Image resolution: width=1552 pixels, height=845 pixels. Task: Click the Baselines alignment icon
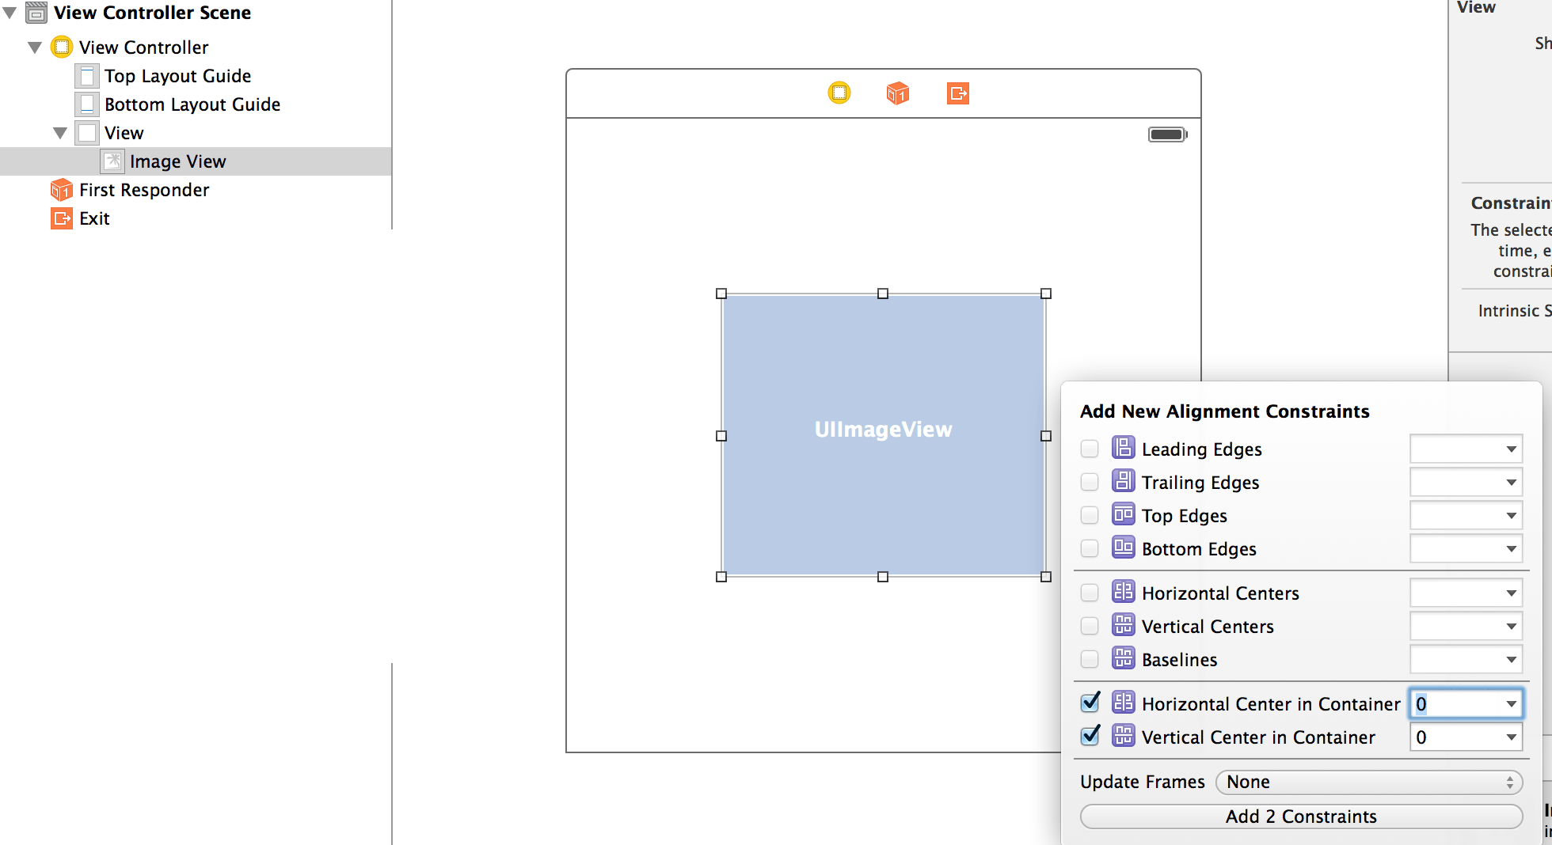pos(1123,658)
